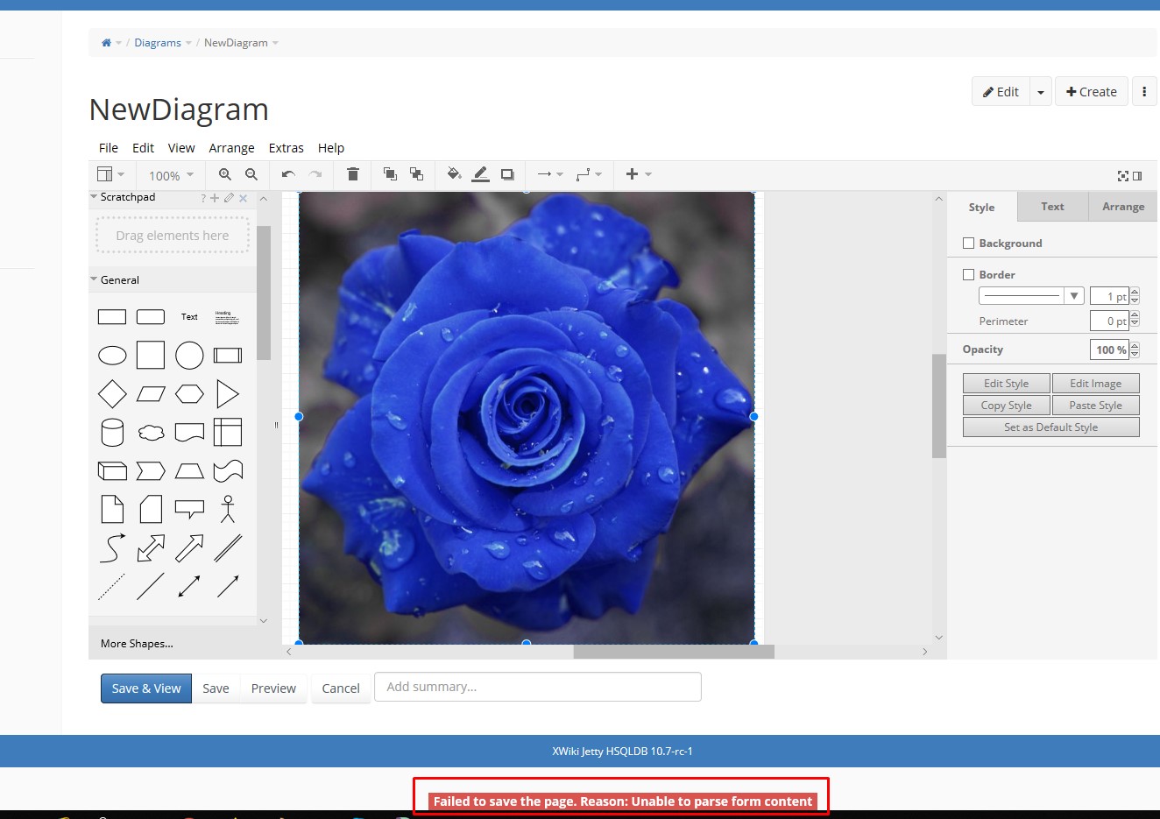This screenshot has width=1160, height=819.
Task: Open the Help menu
Action: 330,148
